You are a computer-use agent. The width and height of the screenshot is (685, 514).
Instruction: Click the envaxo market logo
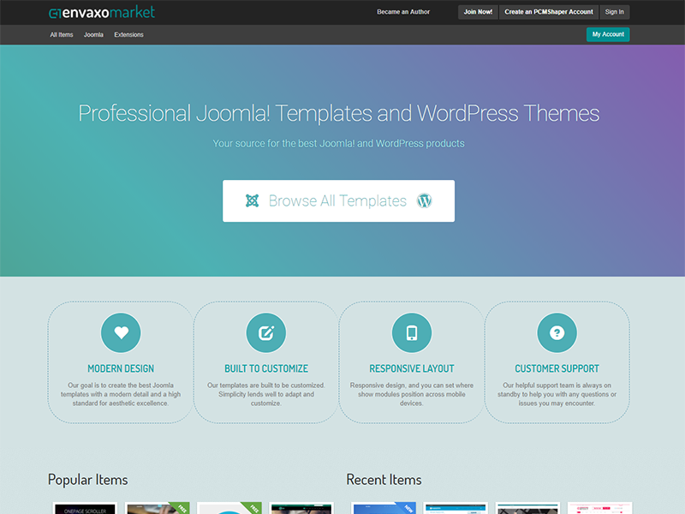(102, 12)
